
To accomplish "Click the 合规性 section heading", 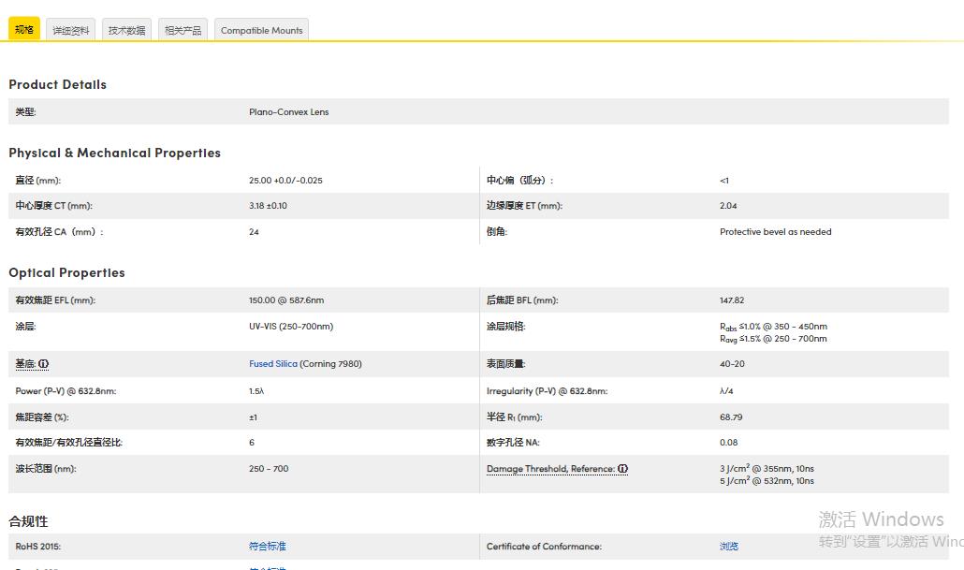I will coord(28,521).
